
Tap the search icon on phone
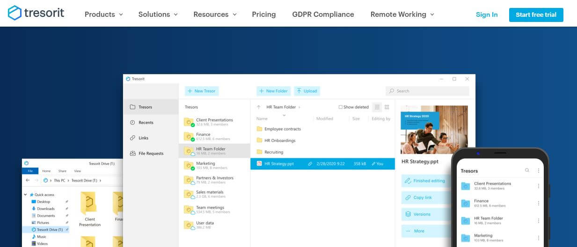[x=527, y=171]
